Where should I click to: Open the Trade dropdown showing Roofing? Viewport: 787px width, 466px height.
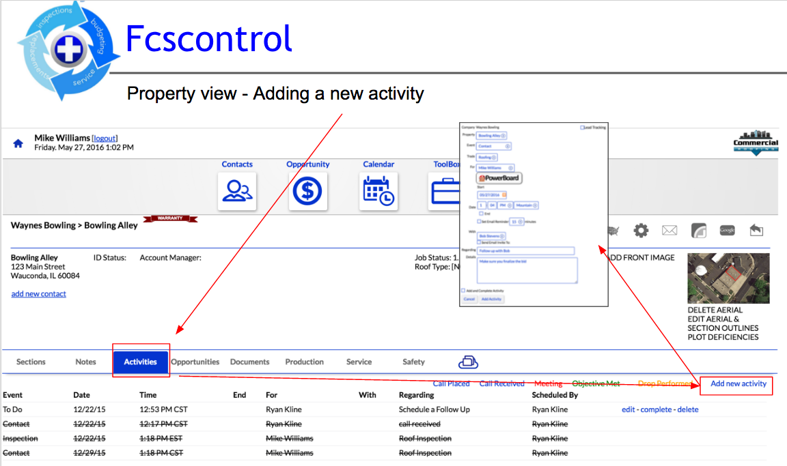point(486,157)
